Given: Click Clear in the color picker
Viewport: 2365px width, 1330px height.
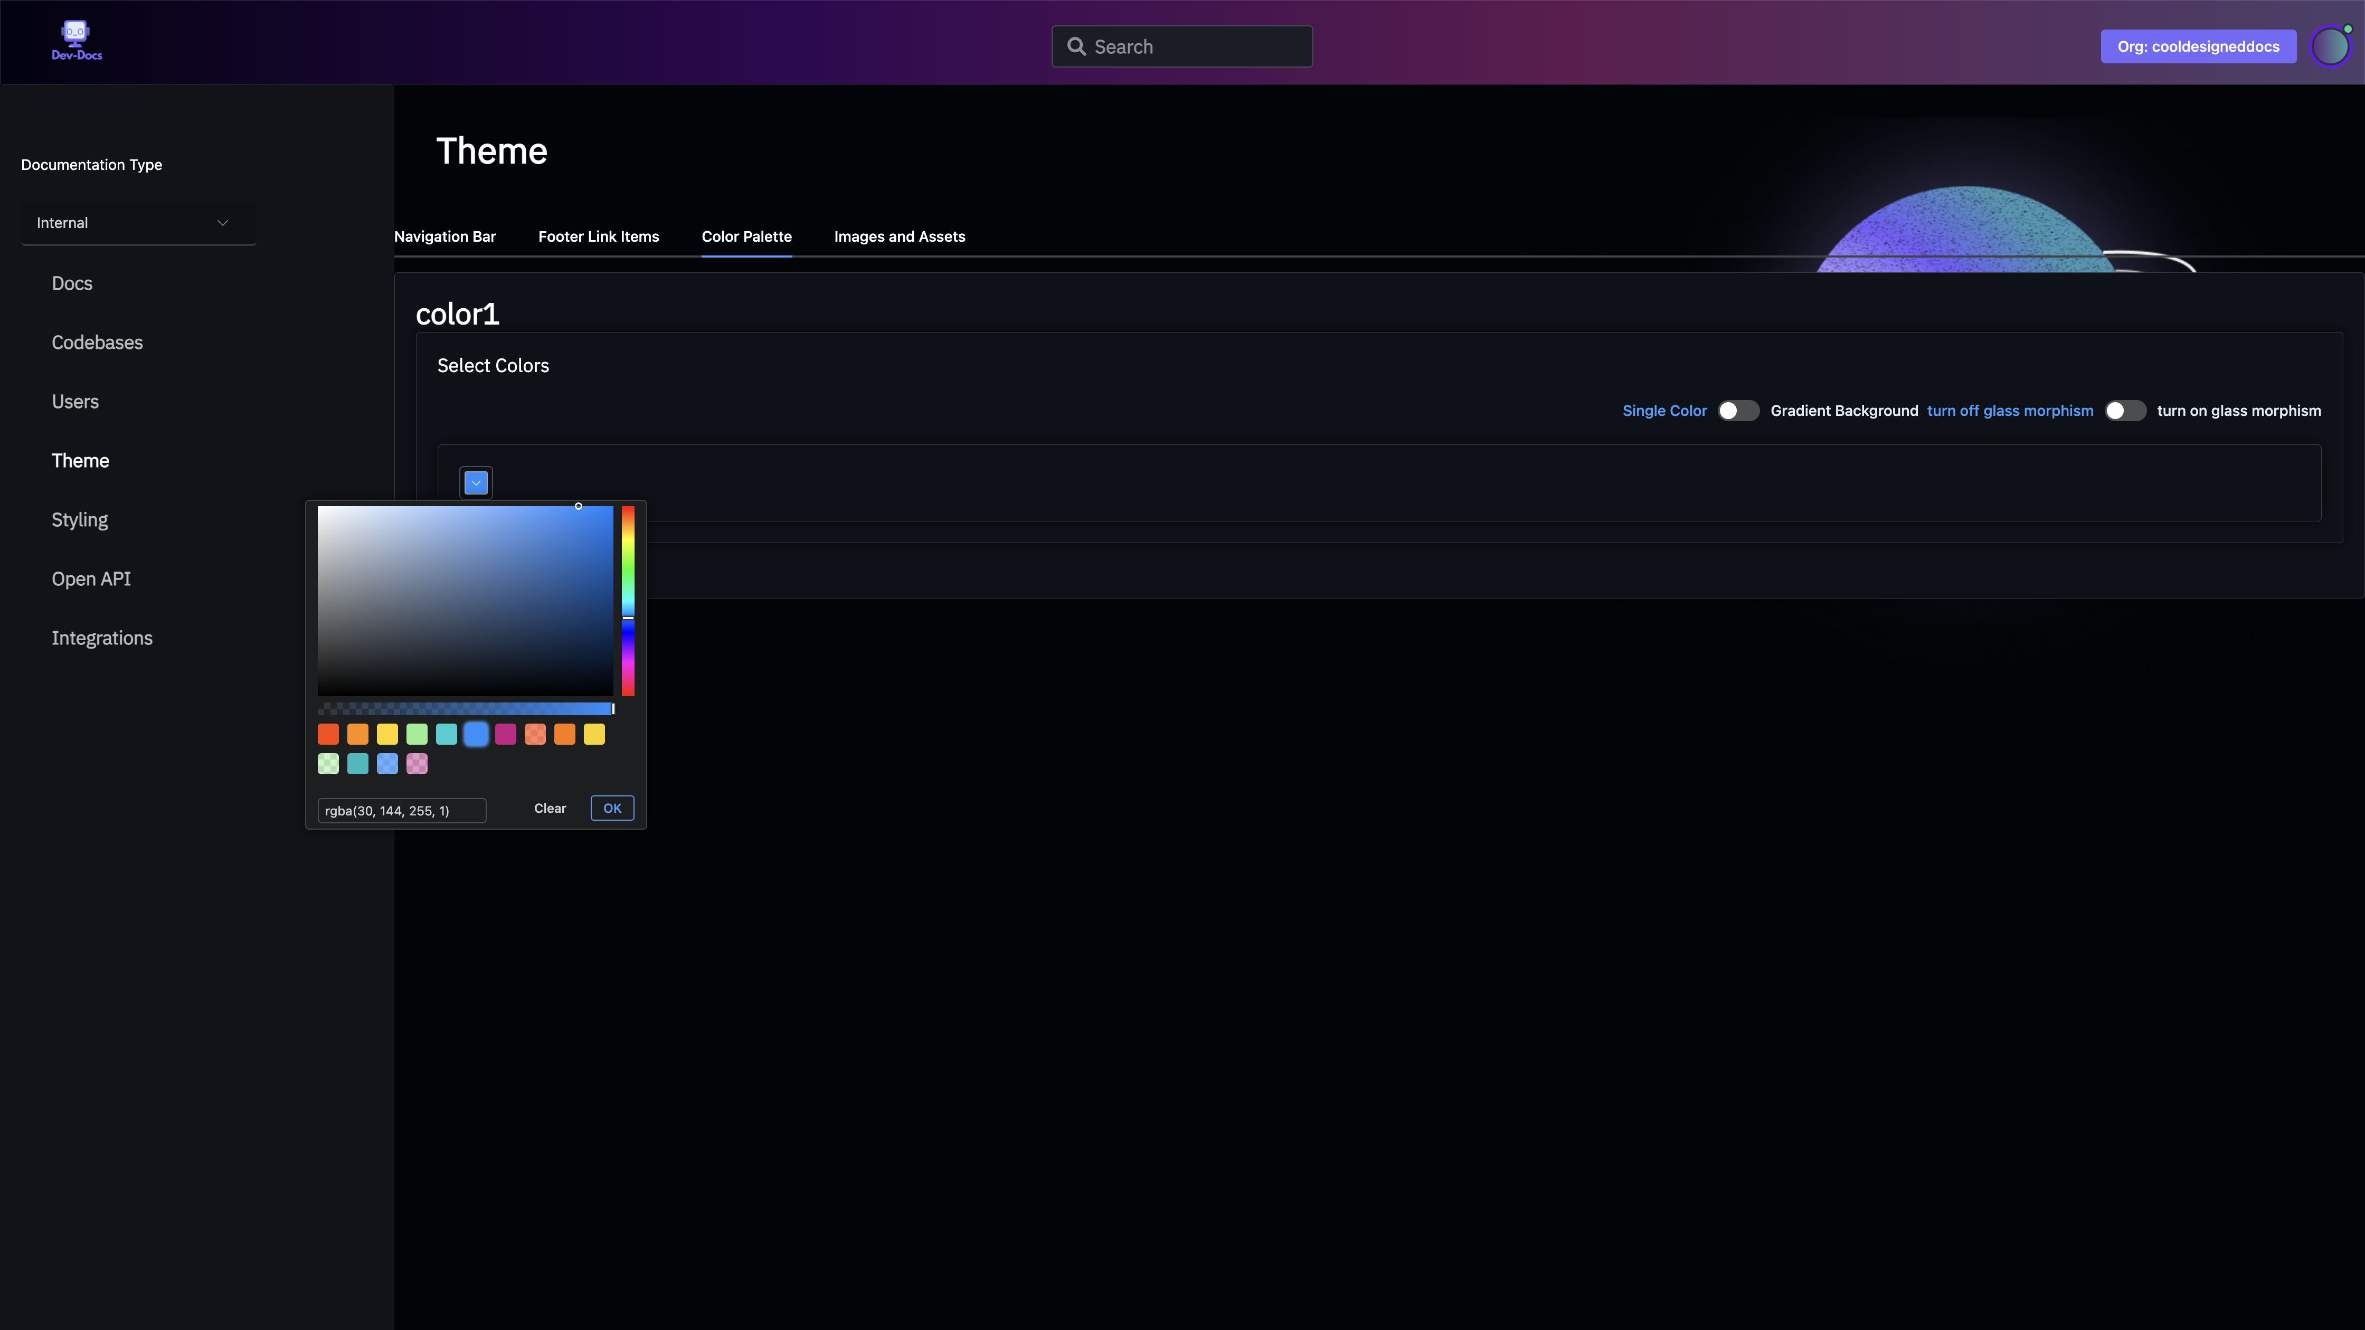Looking at the screenshot, I should [550, 809].
